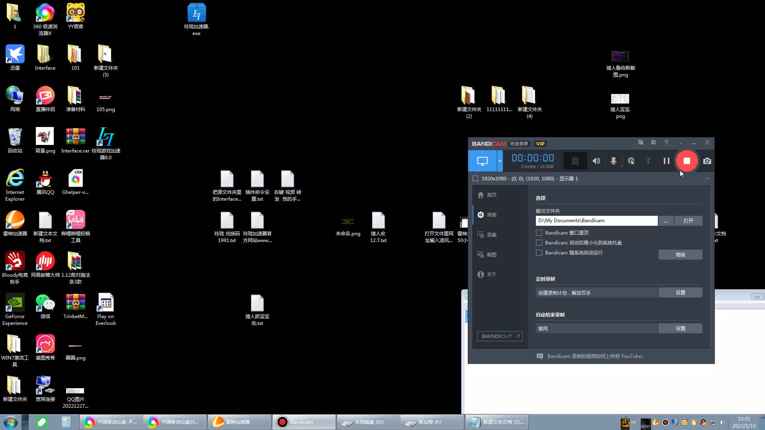Screen dimensions: 765x430
Task: Click the text overlay T icon in Bandicam
Action: point(648,161)
